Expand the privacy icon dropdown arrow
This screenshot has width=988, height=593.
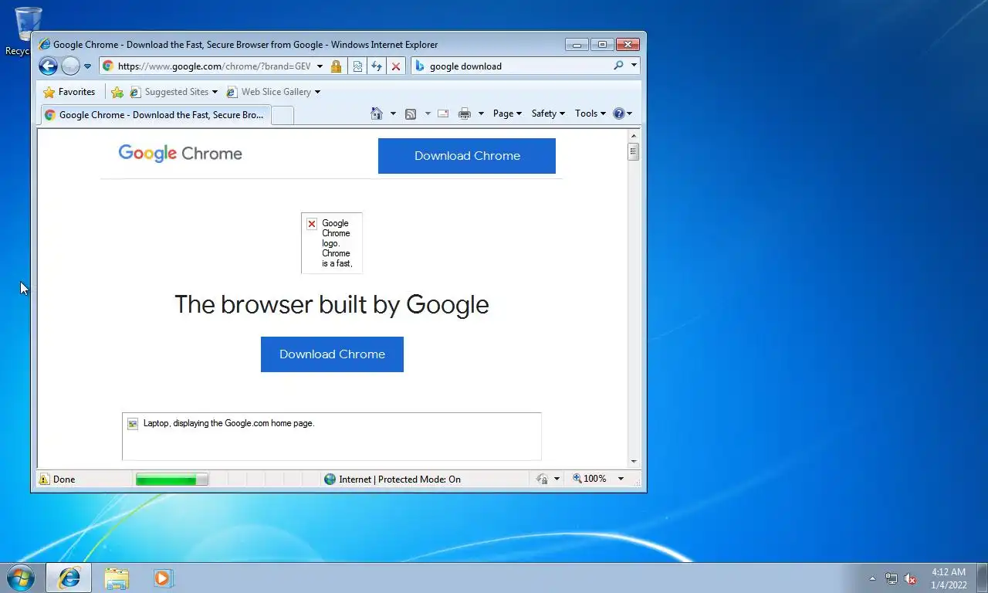(x=557, y=479)
